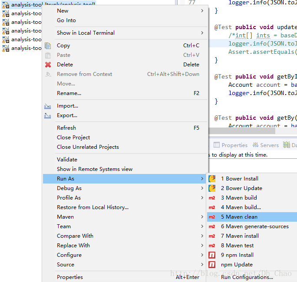Expand the Maven submenu arrow
Screen dimensions: 297x282
click(x=202, y=217)
